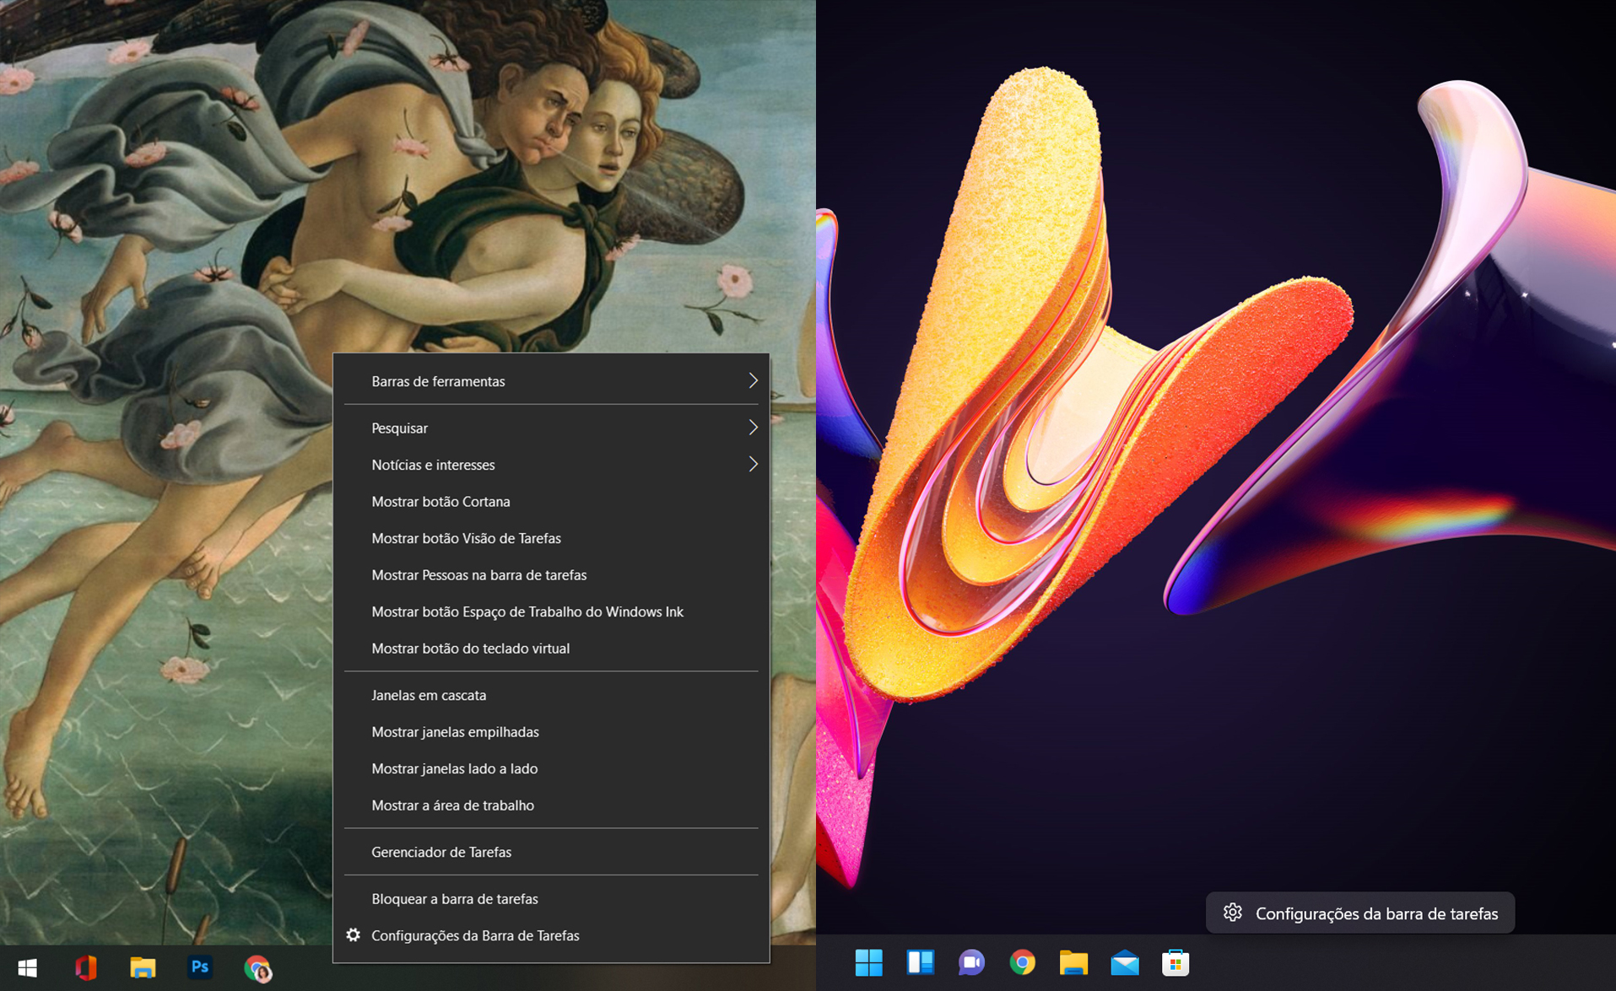The height and width of the screenshot is (991, 1616).
Task: Click the Notícias e interesses label
Action: point(433,465)
